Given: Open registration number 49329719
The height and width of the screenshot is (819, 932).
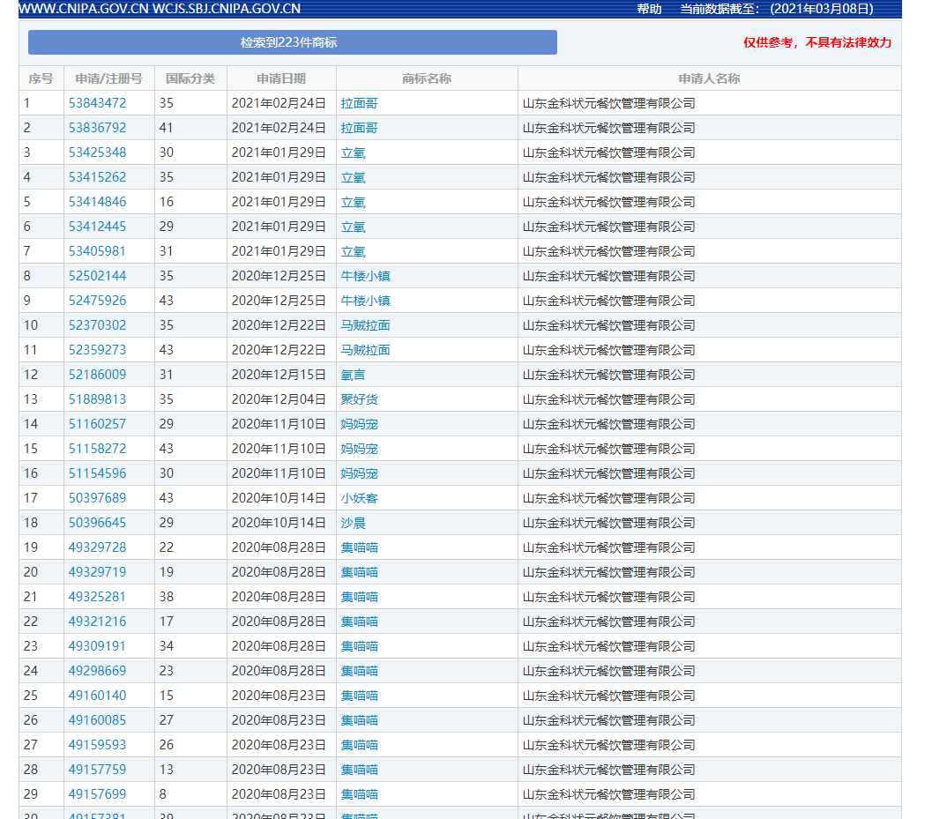Looking at the screenshot, I should pyautogui.click(x=98, y=572).
